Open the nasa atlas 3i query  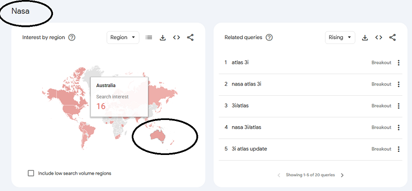247,84
